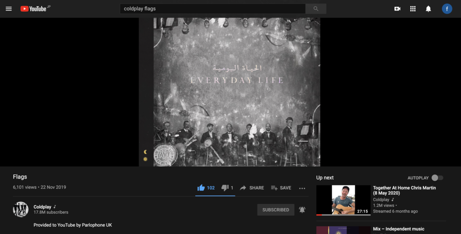Like the video with thumbs up
461x234 pixels.
201,188
